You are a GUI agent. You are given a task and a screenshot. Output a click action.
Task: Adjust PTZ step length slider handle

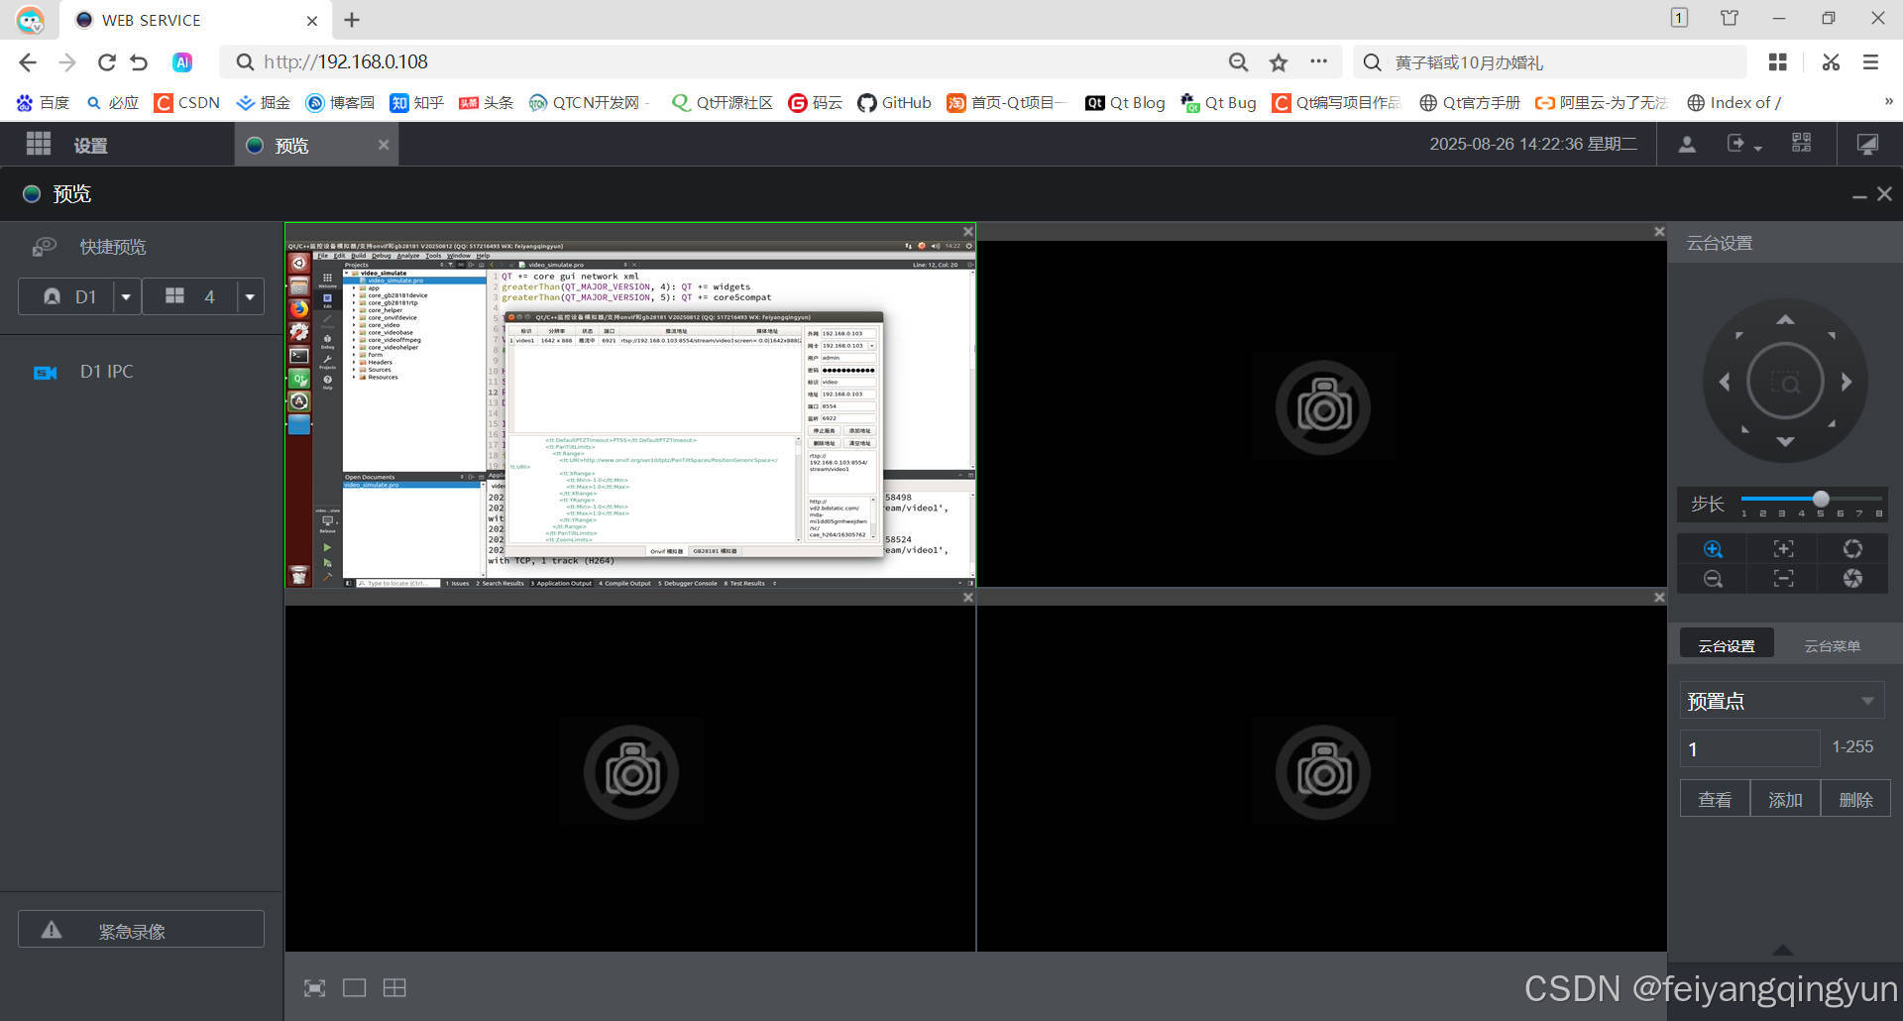point(1821,499)
